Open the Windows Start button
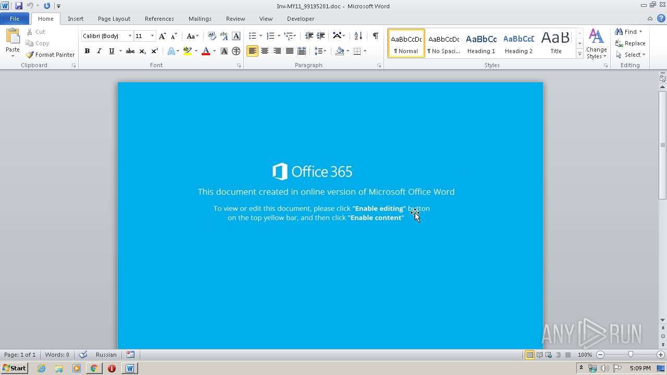The width and height of the screenshot is (667, 375). coord(14,368)
